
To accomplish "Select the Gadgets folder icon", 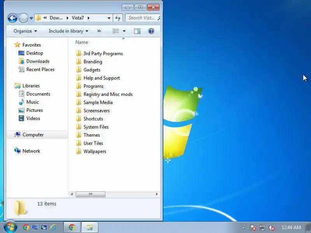I will [79, 70].
